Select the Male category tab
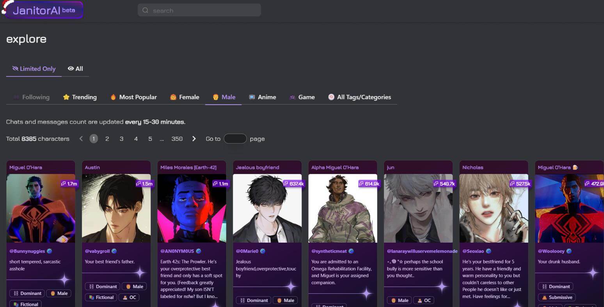 pyautogui.click(x=224, y=97)
